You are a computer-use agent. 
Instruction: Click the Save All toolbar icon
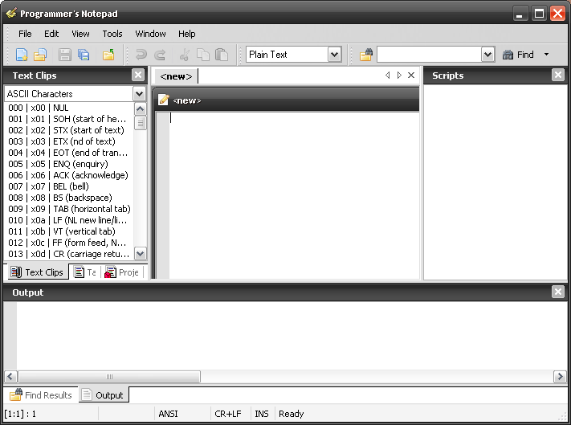[x=84, y=55]
